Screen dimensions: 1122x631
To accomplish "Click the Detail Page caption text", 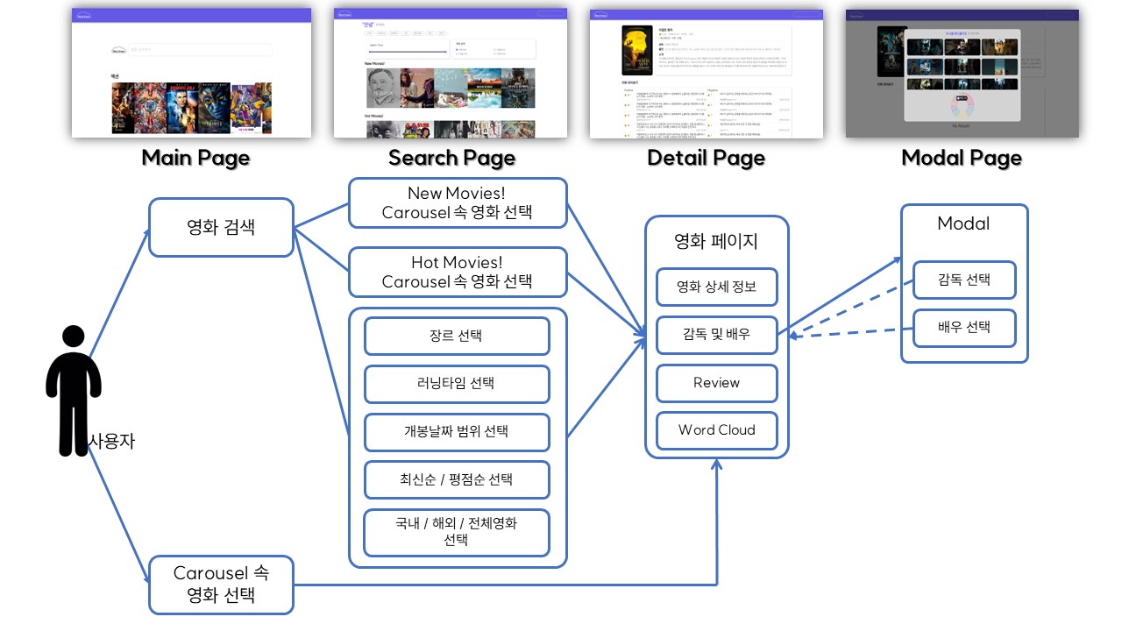I will coord(706,158).
